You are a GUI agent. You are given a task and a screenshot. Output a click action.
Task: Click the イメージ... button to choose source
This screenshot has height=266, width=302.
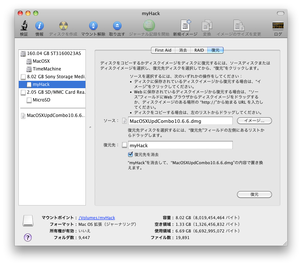click(x=254, y=121)
